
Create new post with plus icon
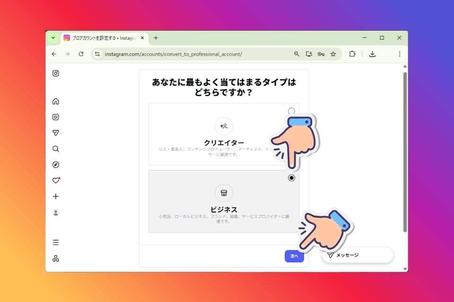coord(56,196)
